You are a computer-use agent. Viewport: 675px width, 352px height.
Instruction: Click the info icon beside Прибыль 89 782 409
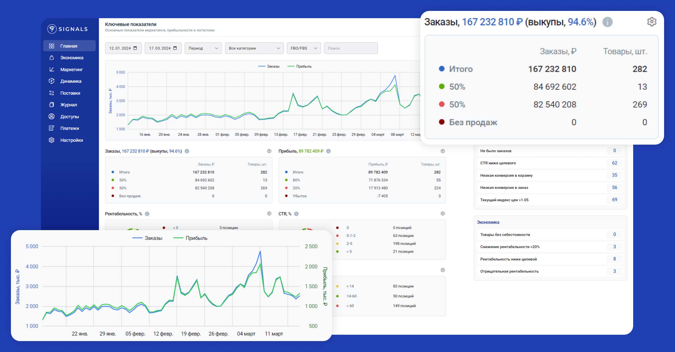click(x=328, y=151)
